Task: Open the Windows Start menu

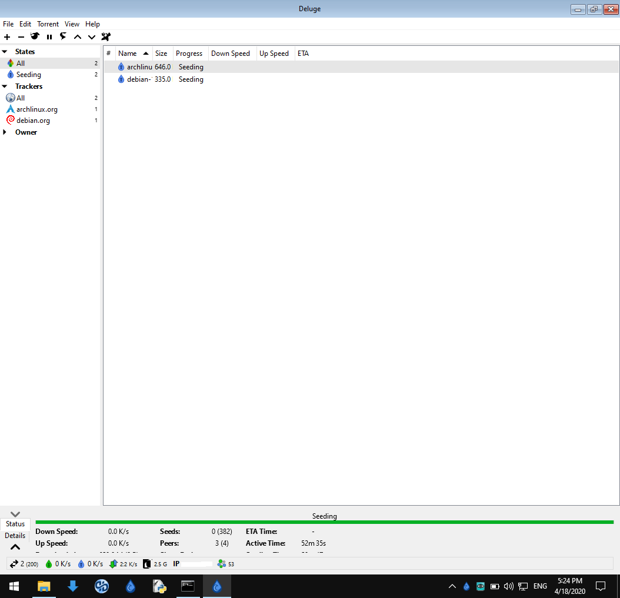Action: [x=14, y=586]
